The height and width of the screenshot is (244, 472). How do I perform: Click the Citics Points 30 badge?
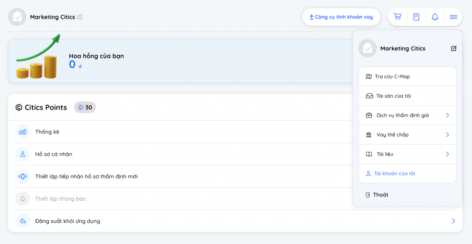pyautogui.click(x=85, y=107)
